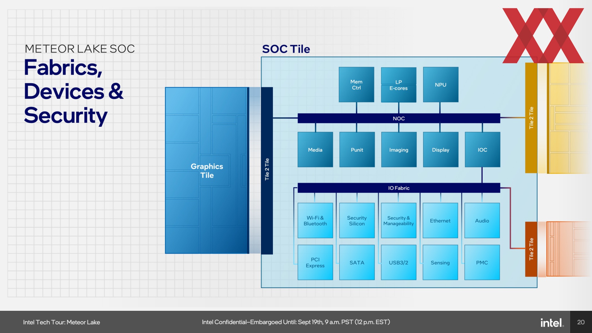The height and width of the screenshot is (333, 592).
Task: Click the PCI Express block
Action: pos(315,262)
